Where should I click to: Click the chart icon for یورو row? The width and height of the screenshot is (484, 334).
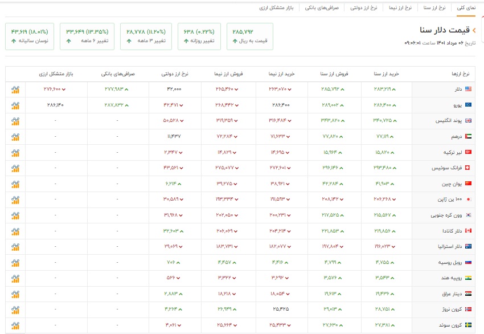(x=15, y=105)
